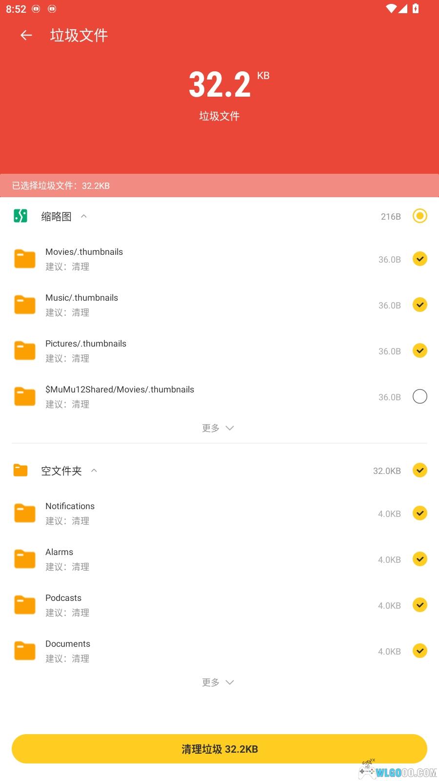Collapse the 空文件夹 section chevron
439x781 pixels.
(94, 471)
